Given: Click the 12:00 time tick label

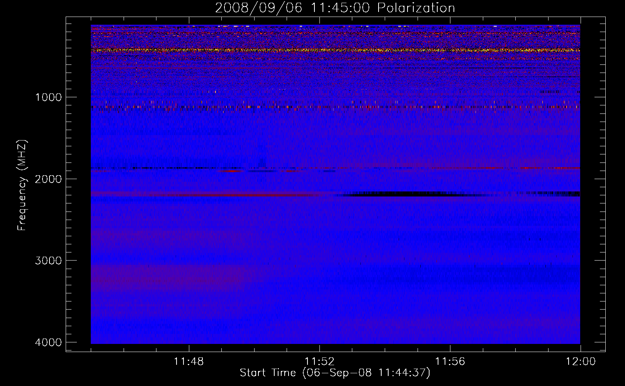Looking at the screenshot, I should (x=581, y=362).
